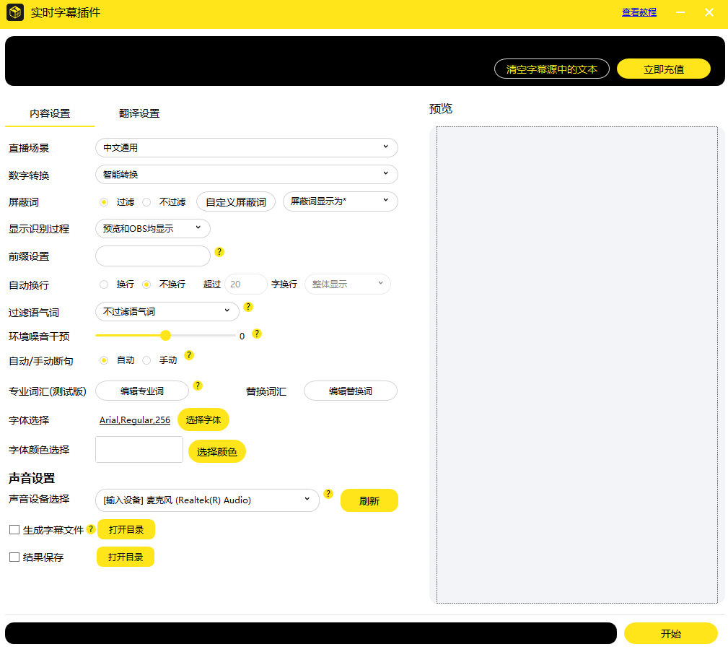Click the help icon beside 声音设备选择
The width and height of the screenshot is (728, 652).
point(329,494)
